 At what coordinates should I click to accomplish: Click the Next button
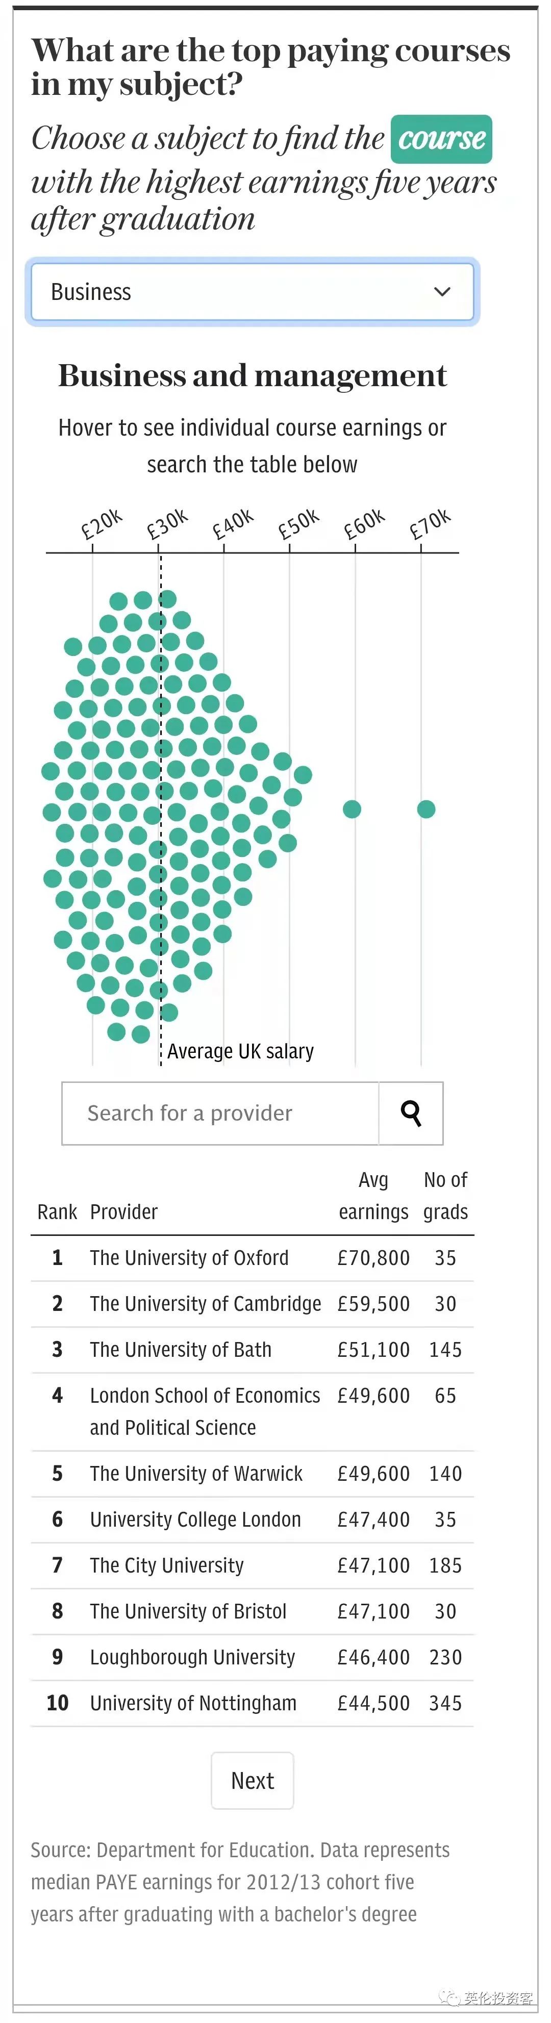click(x=253, y=1780)
